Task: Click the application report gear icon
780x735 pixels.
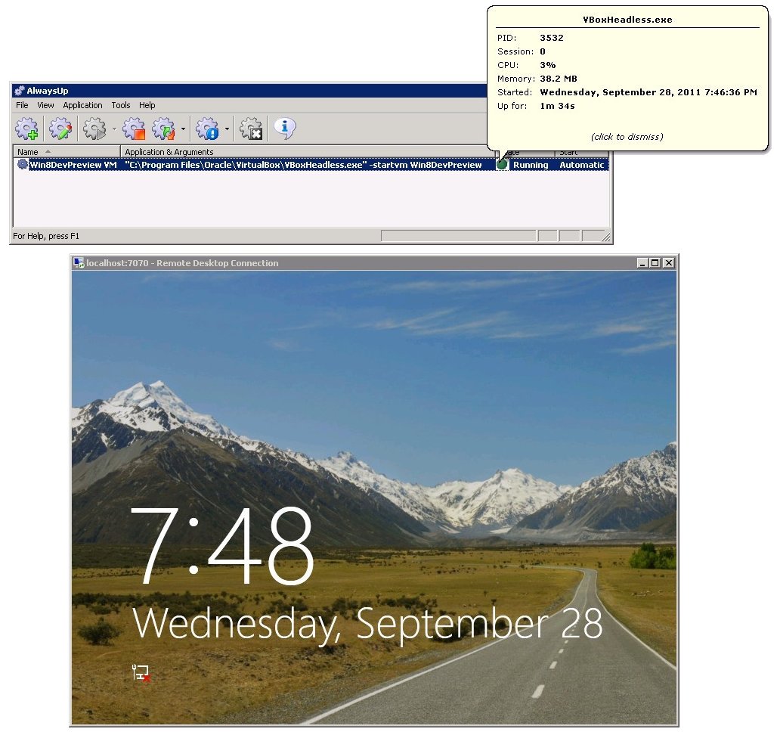Action: coord(207,129)
